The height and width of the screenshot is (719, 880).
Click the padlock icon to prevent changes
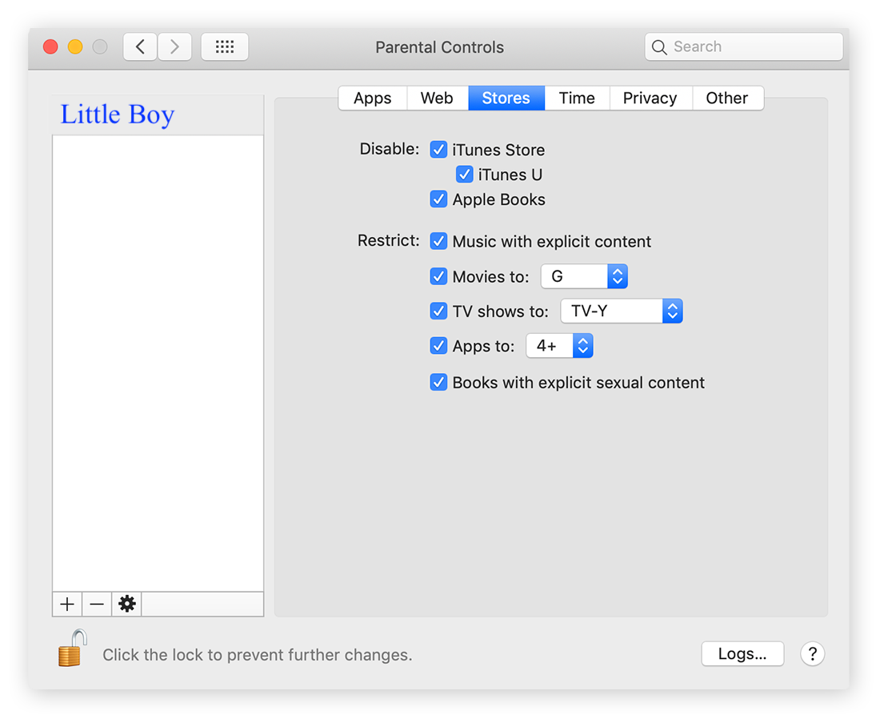pyautogui.click(x=72, y=649)
